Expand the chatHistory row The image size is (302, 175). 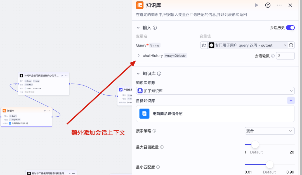click(x=138, y=56)
